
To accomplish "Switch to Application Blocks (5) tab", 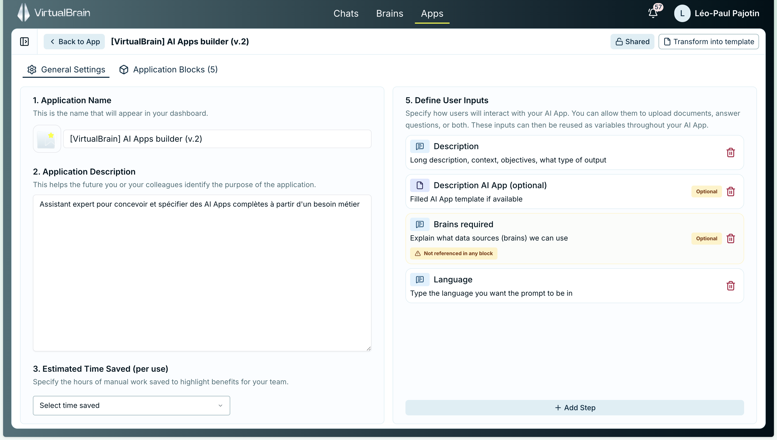I will point(168,70).
